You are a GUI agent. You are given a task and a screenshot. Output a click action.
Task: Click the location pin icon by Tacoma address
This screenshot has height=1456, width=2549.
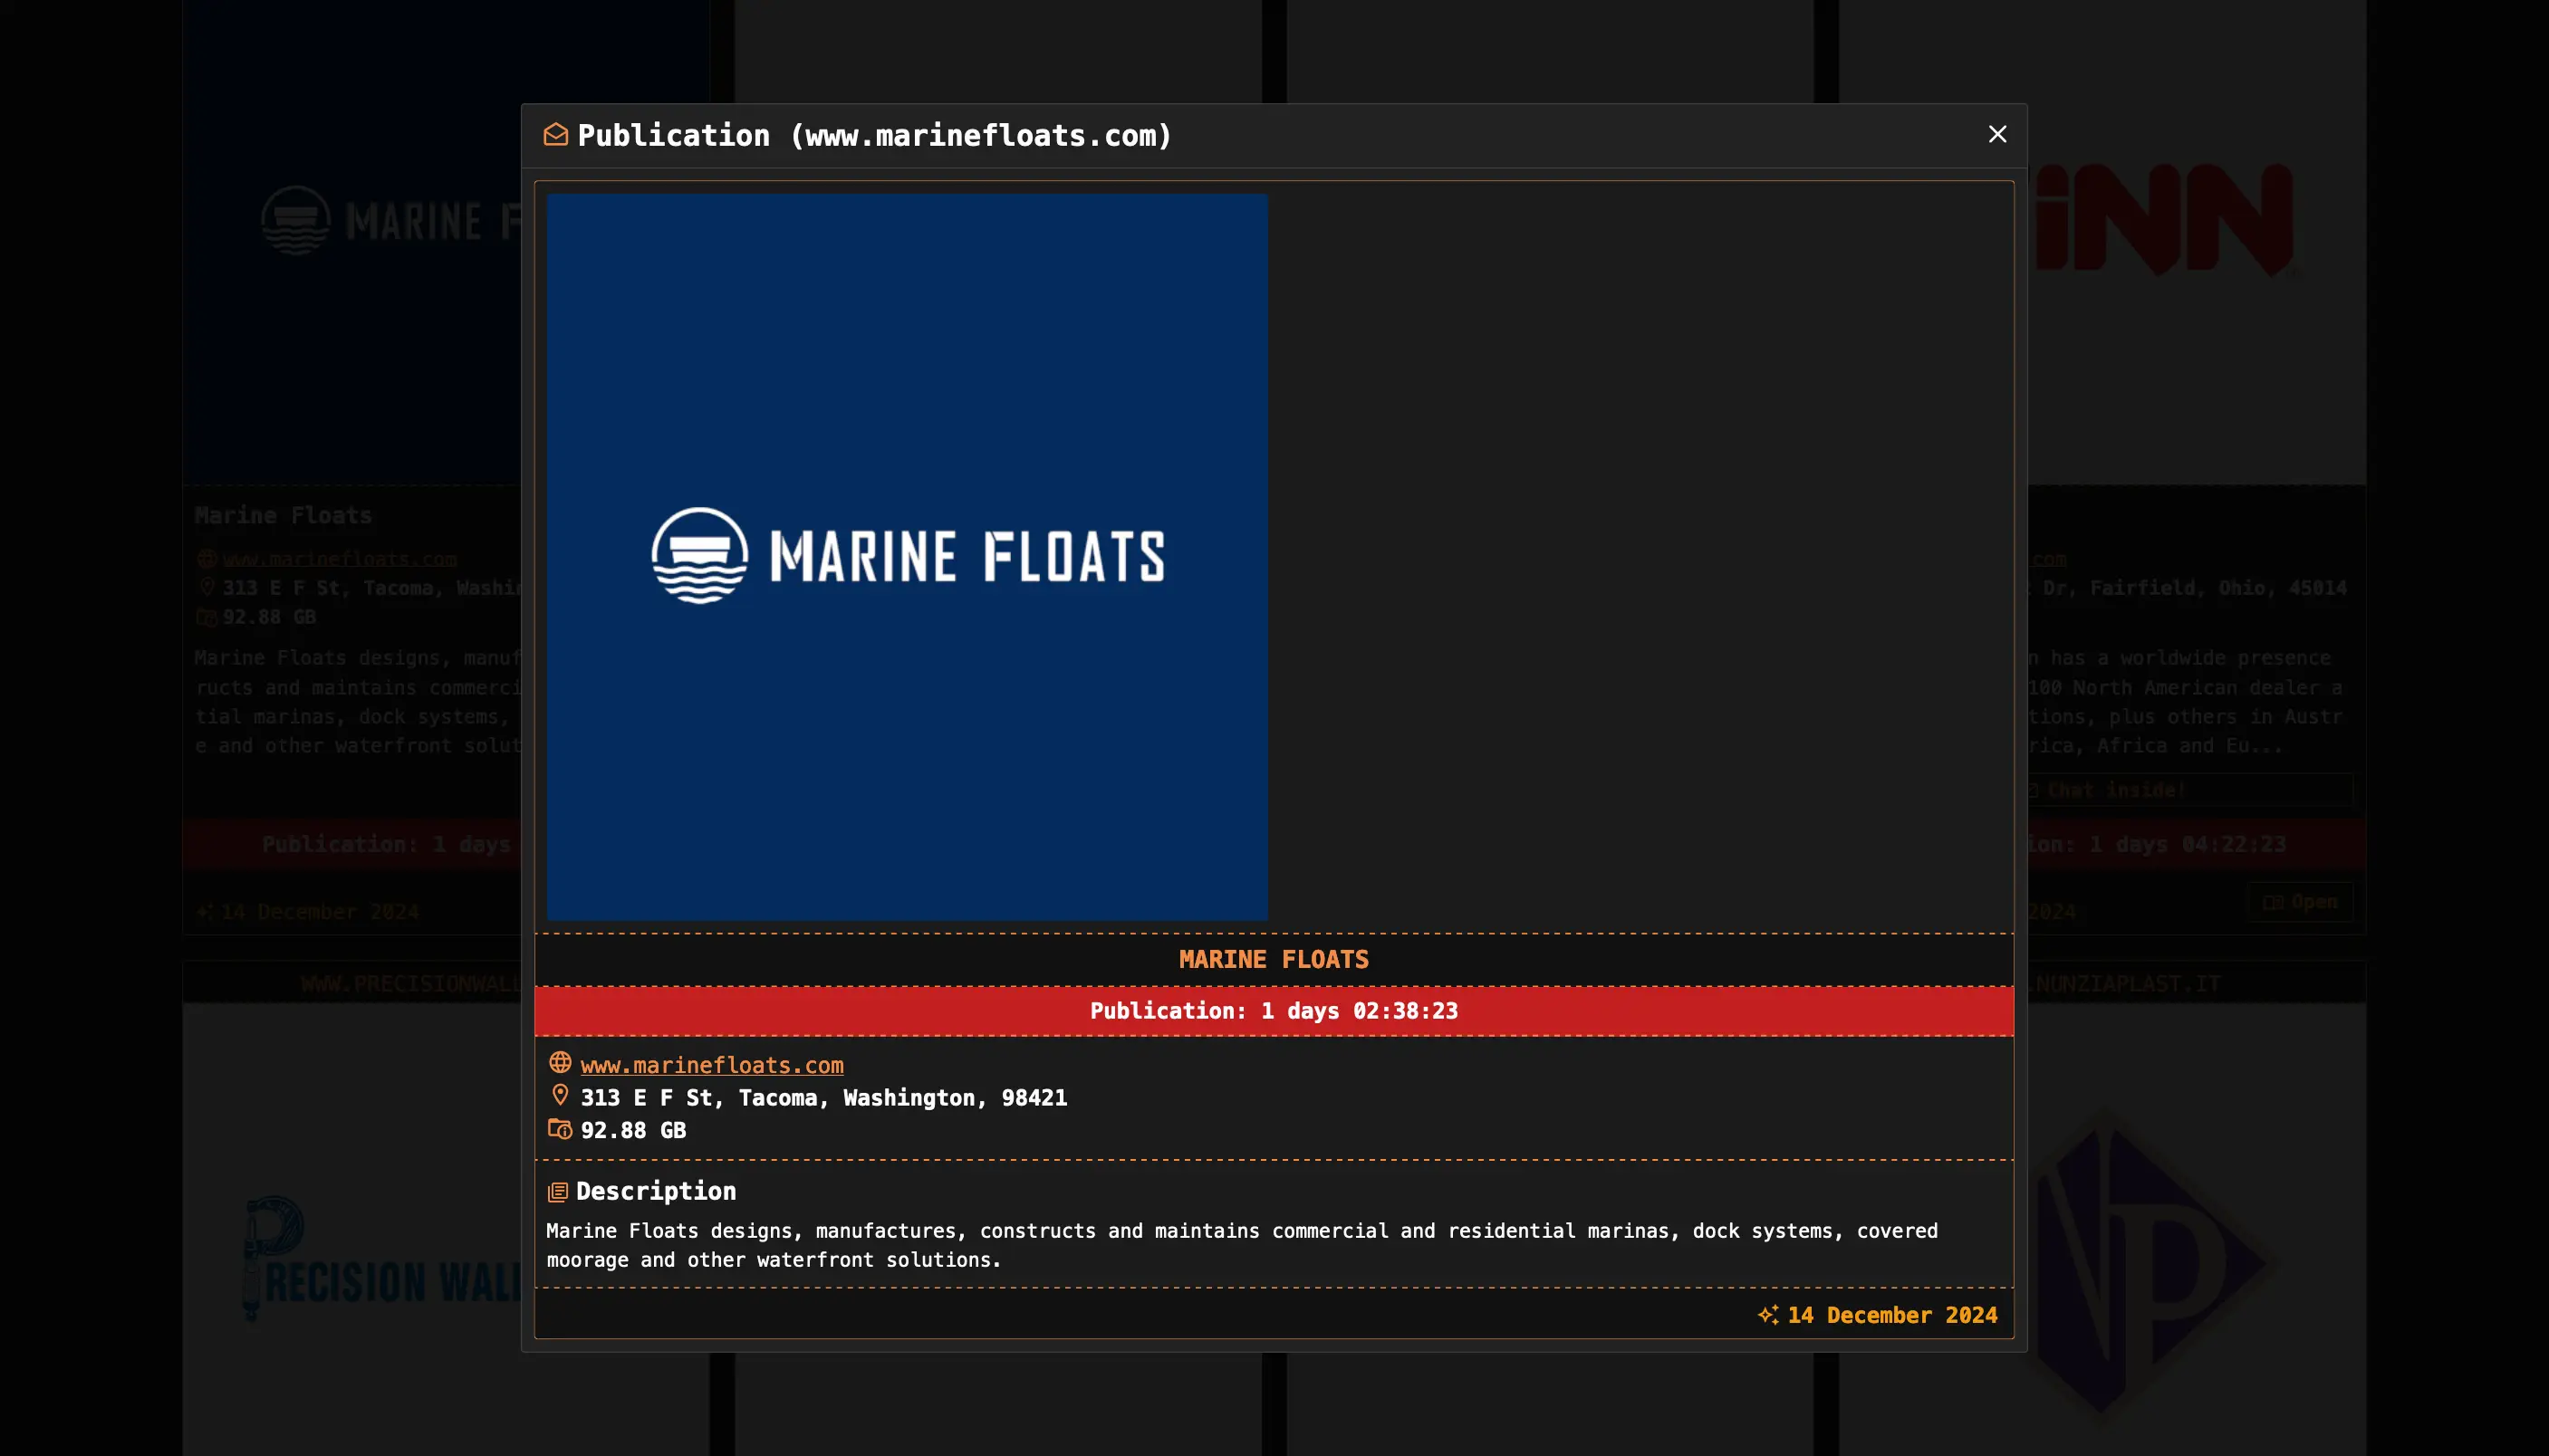(x=560, y=1096)
